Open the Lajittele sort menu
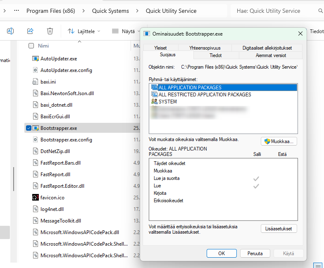The width and height of the screenshot is (324, 268). [x=84, y=31]
